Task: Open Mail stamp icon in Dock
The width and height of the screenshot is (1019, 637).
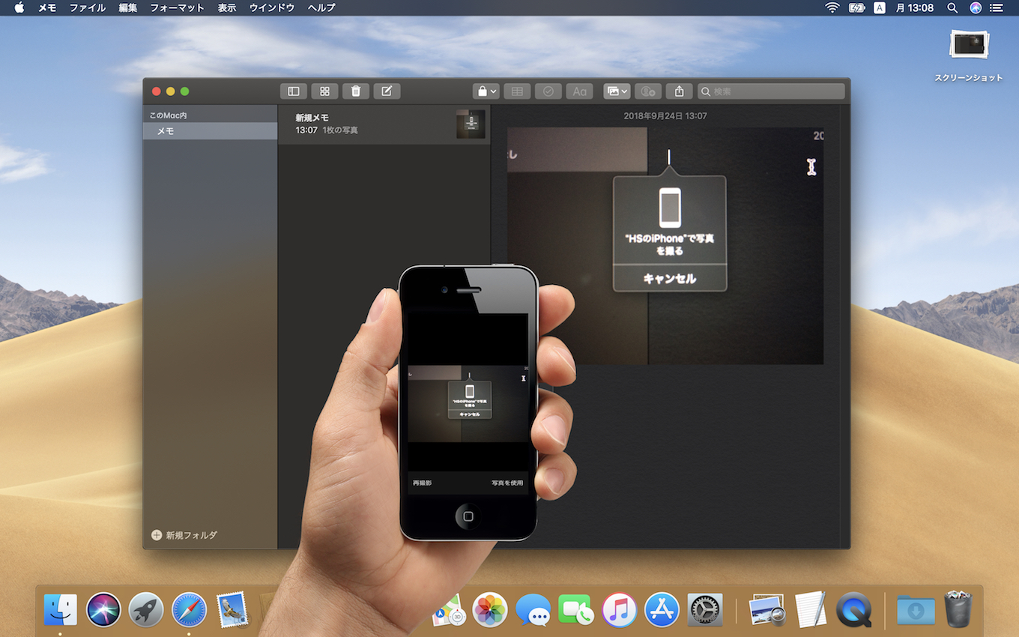Action: 232,610
